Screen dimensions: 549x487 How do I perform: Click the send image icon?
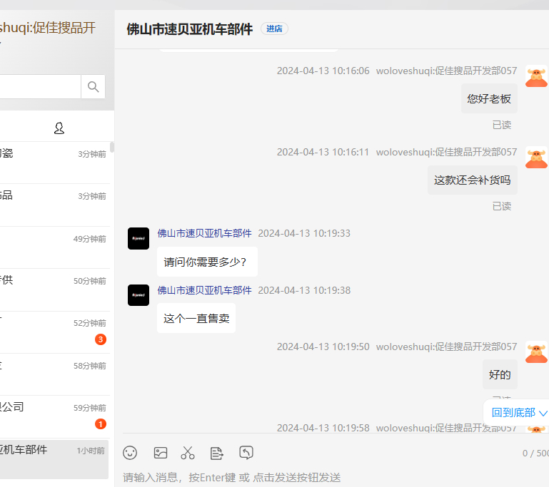pyautogui.click(x=161, y=453)
